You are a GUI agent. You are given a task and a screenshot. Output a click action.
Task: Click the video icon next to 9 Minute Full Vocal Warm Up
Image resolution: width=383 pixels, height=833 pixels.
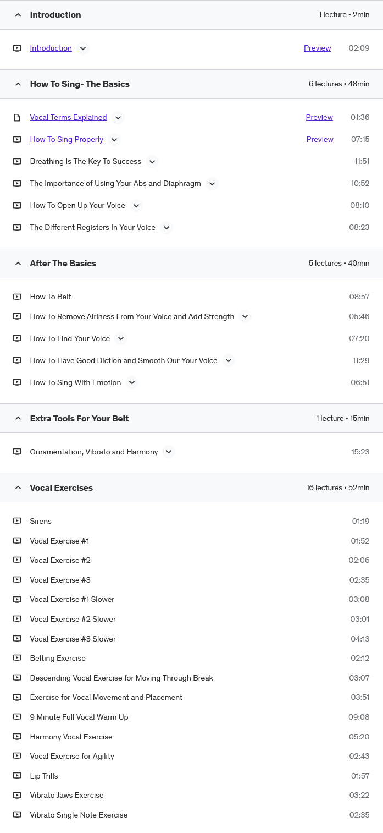[17, 717]
